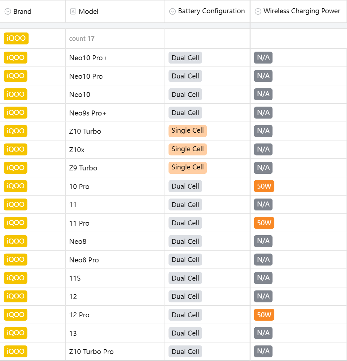
Task: Select the 10 Pro model cell
Action: point(115,186)
